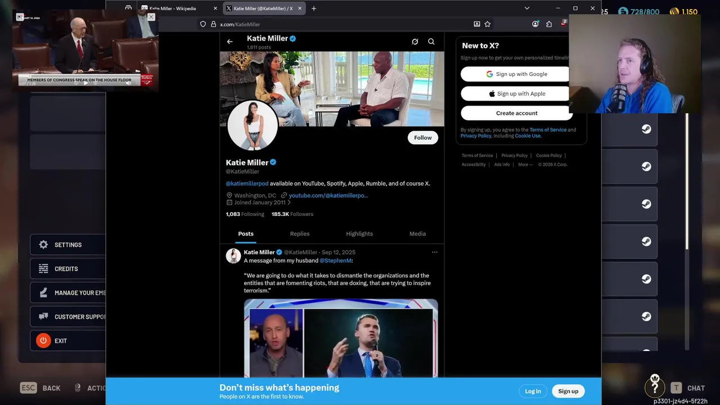
Task: Click the ESC Back button in the game
Action: pyautogui.click(x=40, y=388)
